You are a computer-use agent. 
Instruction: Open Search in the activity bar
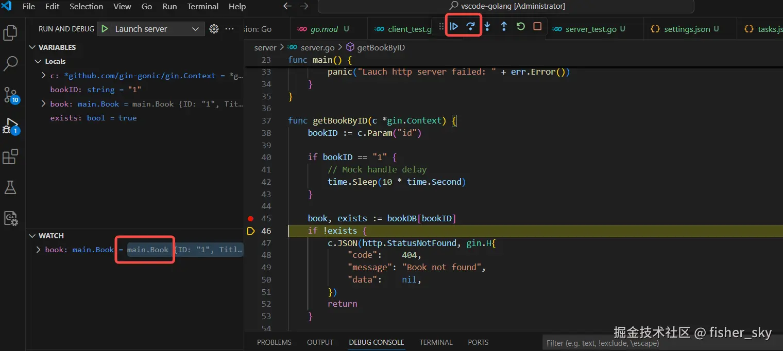tap(10, 63)
